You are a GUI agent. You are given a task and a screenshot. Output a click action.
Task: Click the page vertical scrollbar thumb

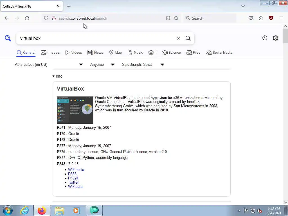click(x=285, y=36)
